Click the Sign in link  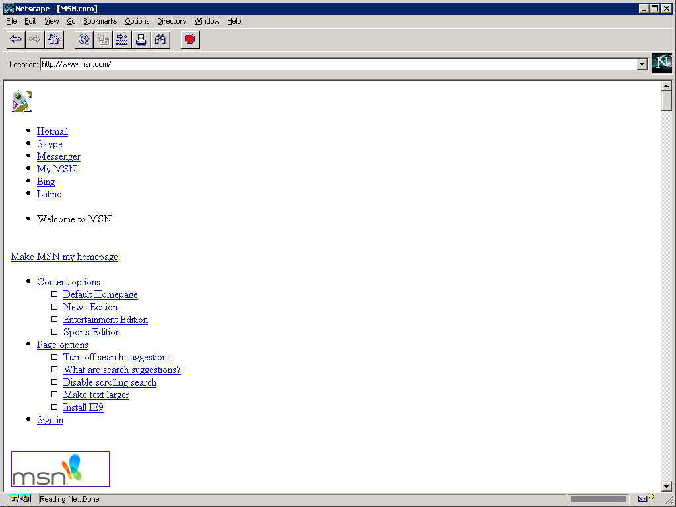point(50,420)
